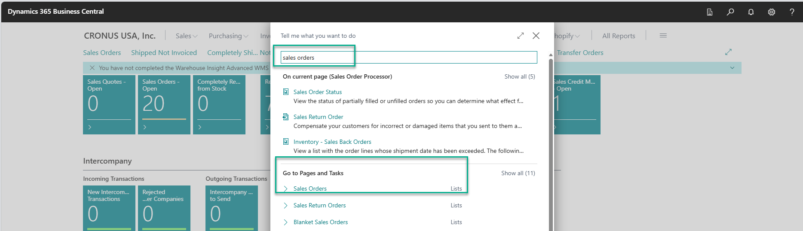803x231 pixels.
Task: Show all 11 Pages and Tasks results
Action: point(518,173)
